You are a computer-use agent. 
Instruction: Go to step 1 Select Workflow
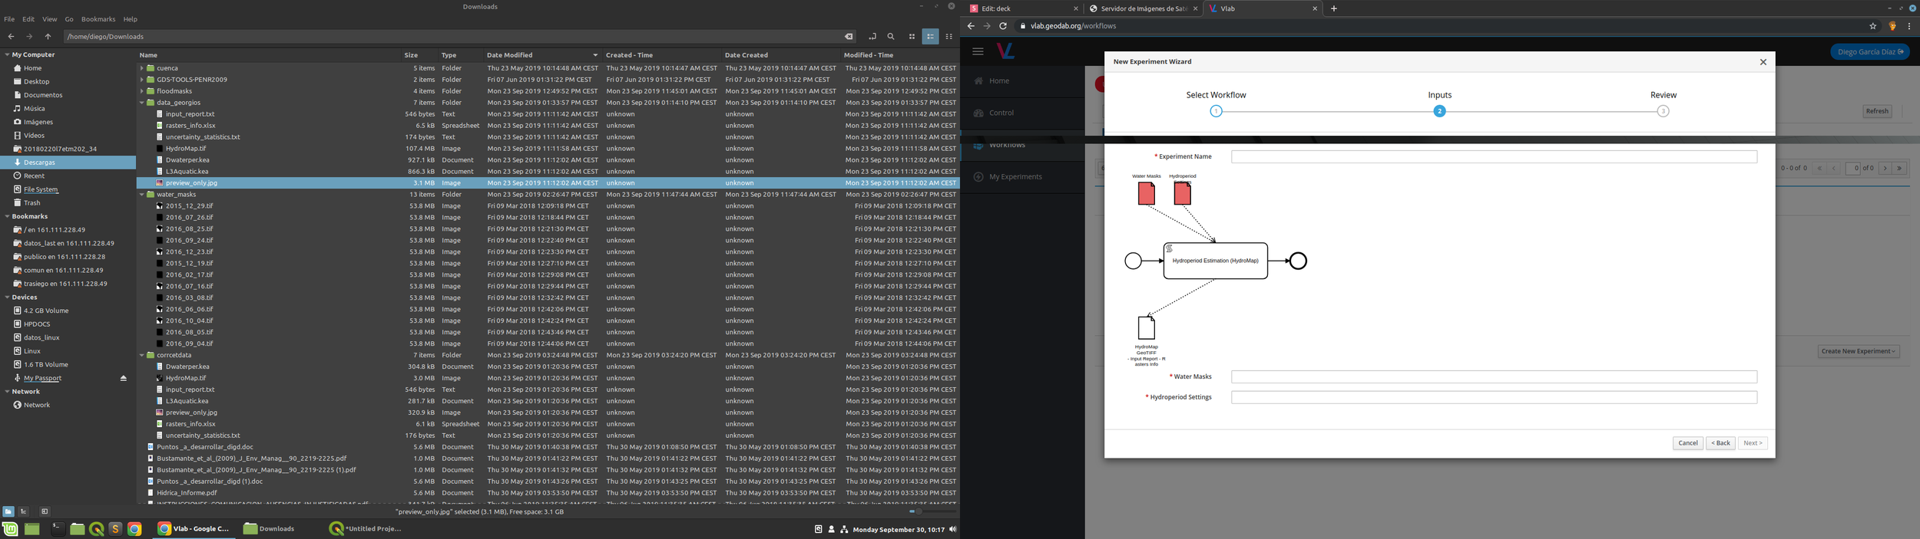[1216, 111]
